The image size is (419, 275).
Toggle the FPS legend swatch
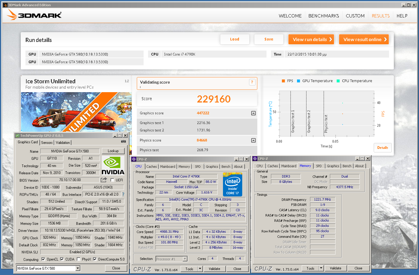pyautogui.click(x=283, y=81)
